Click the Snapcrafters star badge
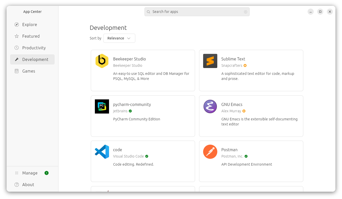Viewport: 342px width, 199px height. pos(245,65)
